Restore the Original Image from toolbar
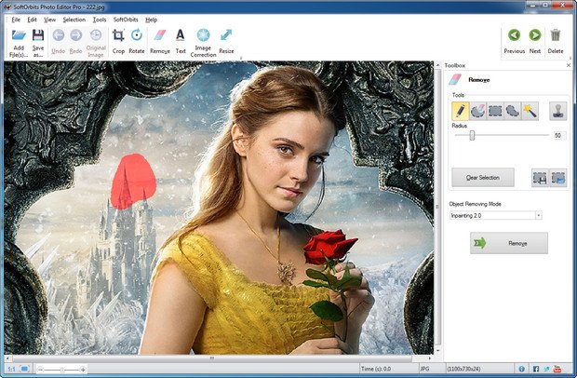The height and width of the screenshot is (378, 577). tap(96, 43)
